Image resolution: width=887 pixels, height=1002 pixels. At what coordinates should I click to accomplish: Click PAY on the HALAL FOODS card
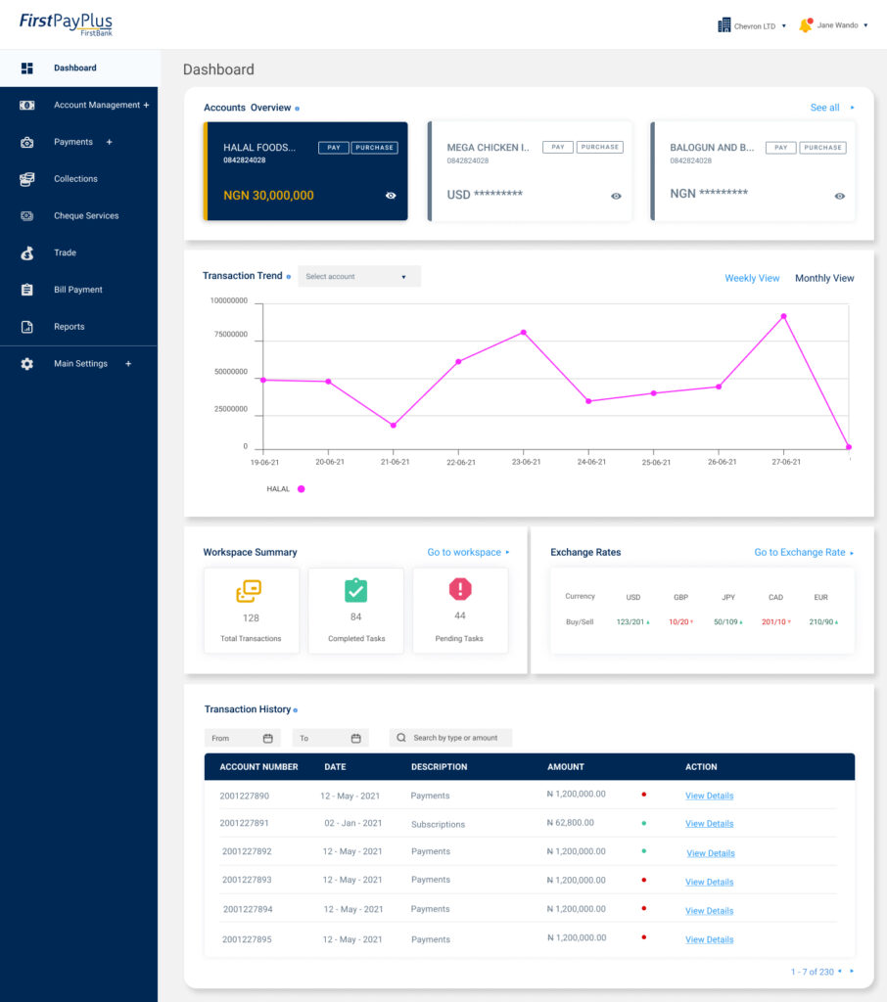(333, 148)
